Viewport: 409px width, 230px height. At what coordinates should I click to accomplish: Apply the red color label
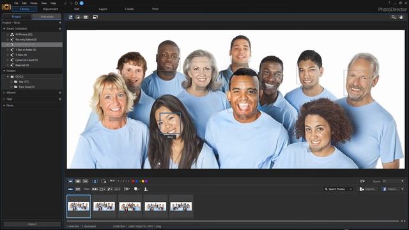[133, 181]
